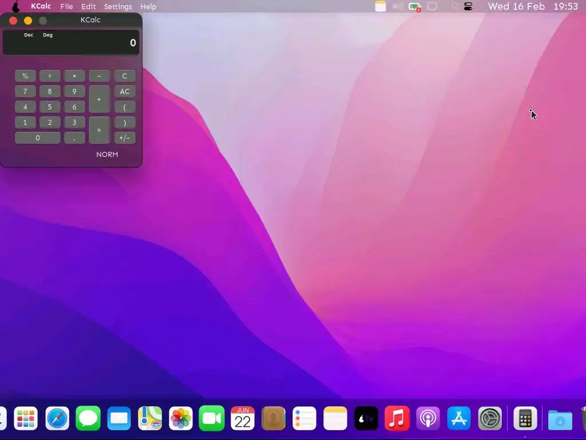Click digit 9 on the keypad
Image resolution: width=586 pixels, height=440 pixels.
tap(74, 91)
